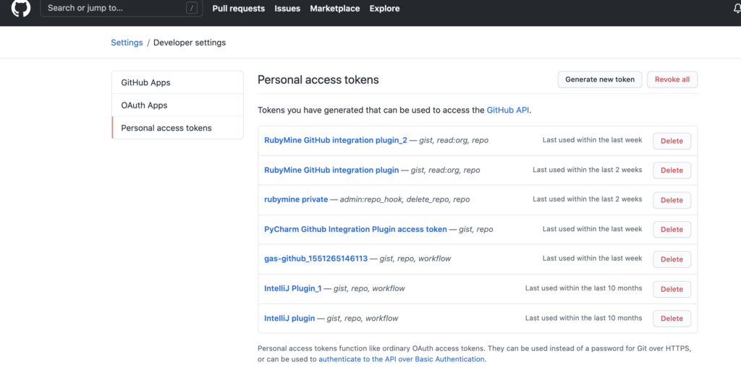Image resolution: width=741 pixels, height=367 pixels.
Task: Delete RubyMine GitHub integration plugin_2 token
Action: point(672,141)
